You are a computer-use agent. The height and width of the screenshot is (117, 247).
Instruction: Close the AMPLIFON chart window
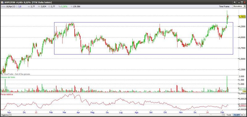(245, 2)
